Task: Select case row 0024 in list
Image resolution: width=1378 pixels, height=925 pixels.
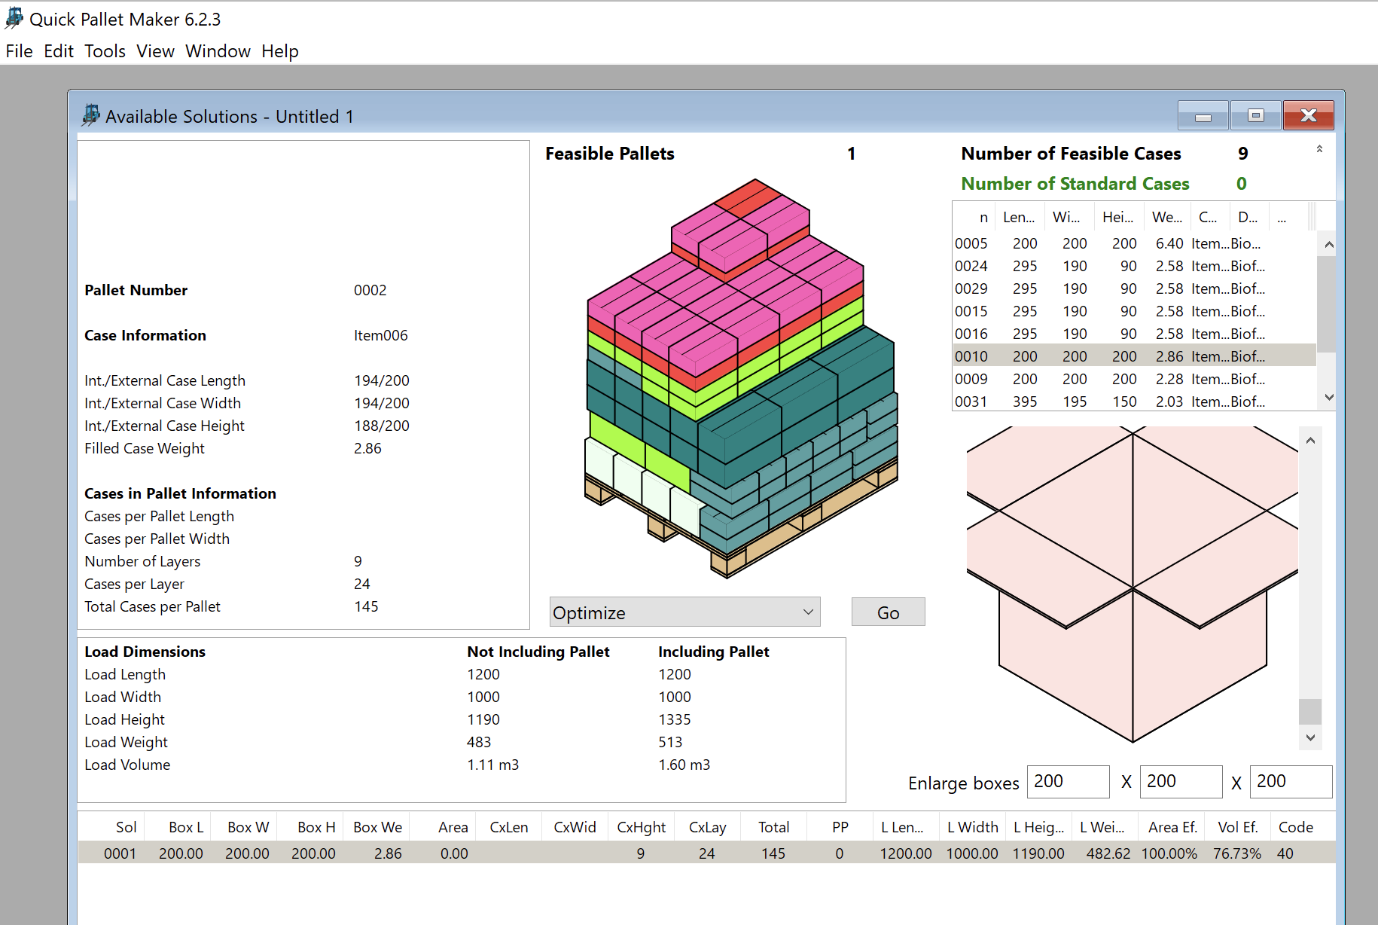Action: coord(1134,266)
